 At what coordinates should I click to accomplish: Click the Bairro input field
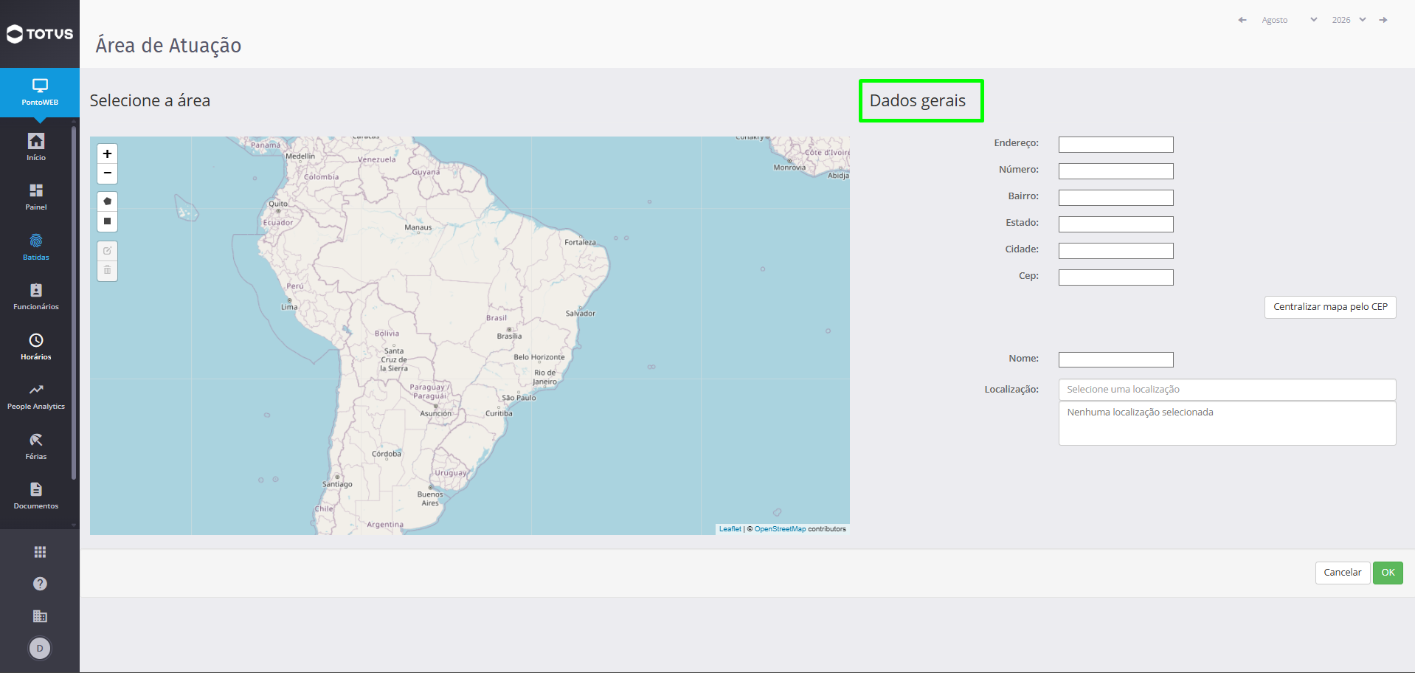pos(1115,198)
